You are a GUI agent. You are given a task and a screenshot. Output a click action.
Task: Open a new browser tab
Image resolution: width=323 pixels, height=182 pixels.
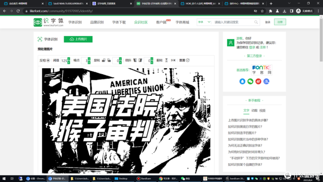tap(271, 4)
